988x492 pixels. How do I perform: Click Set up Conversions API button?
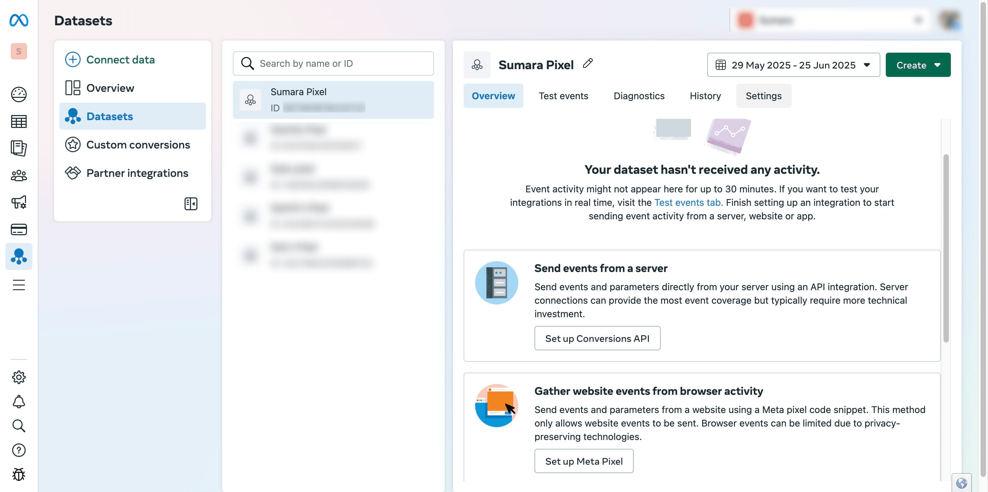point(597,338)
